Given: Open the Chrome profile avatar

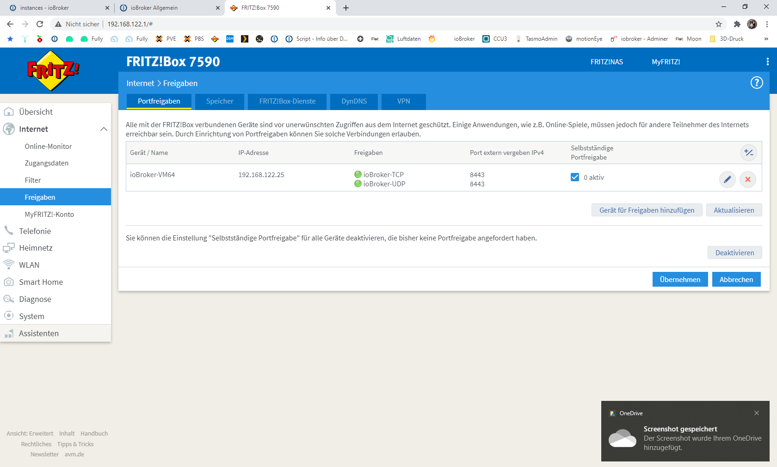Looking at the screenshot, I should tap(752, 24).
